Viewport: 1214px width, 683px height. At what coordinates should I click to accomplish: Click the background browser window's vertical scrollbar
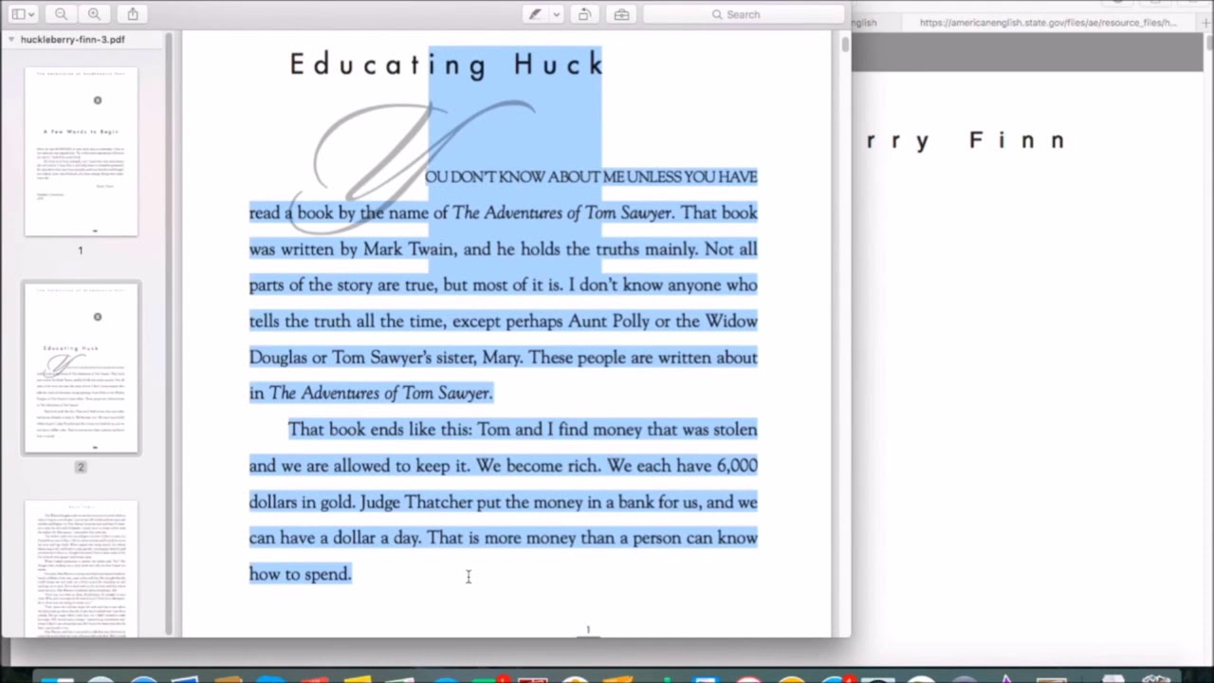click(x=1208, y=42)
